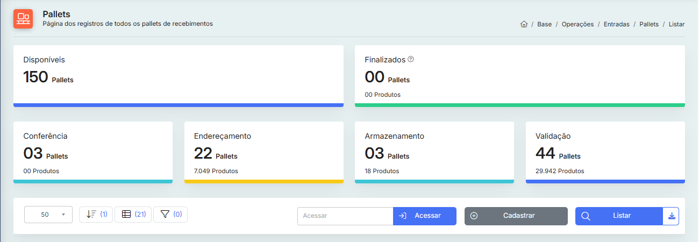Viewport: 699px width, 242px height.
Task: Focus the Acessar text input field
Action: pyautogui.click(x=345, y=216)
